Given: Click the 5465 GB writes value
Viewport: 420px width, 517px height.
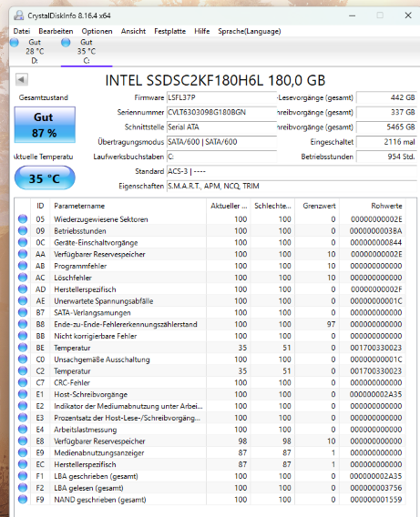Looking at the screenshot, I should pos(386,127).
